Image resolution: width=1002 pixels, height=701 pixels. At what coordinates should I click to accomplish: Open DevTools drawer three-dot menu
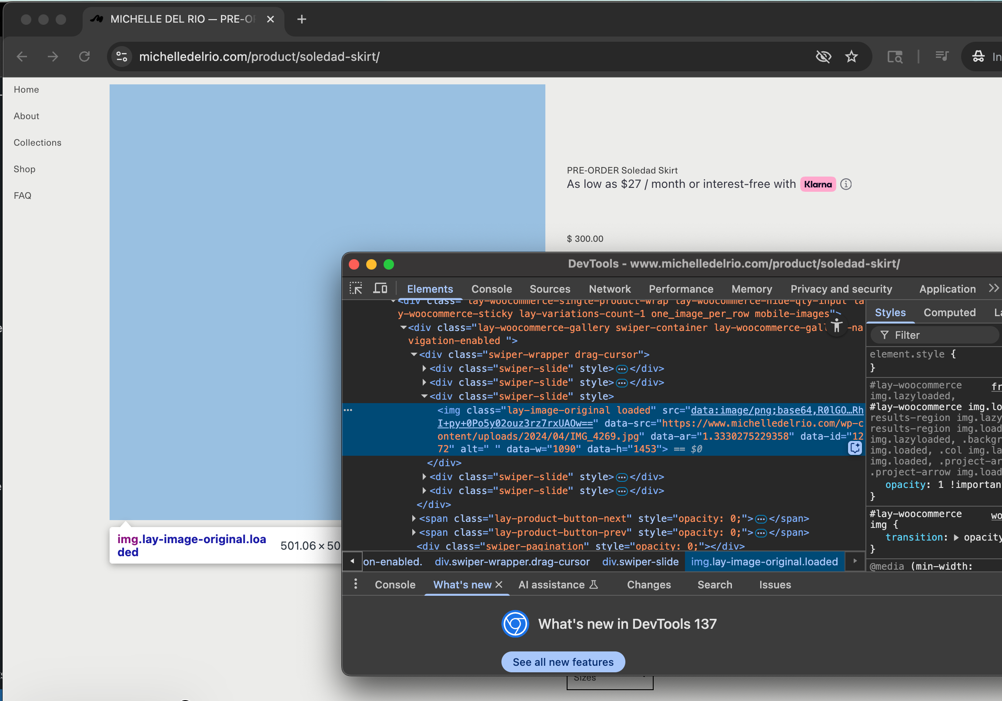pyautogui.click(x=356, y=584)
